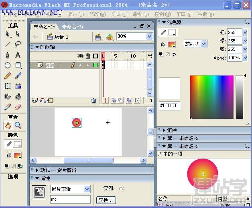Select the Fill Transform tool
Screen dimensions: 252x208
(x=18, y=86)
